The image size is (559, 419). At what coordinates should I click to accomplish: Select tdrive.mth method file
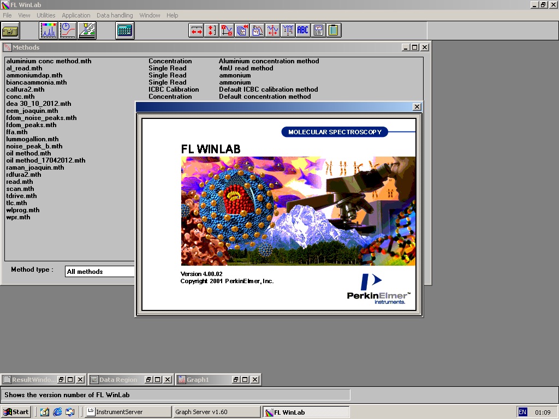[x=21, y=196]
